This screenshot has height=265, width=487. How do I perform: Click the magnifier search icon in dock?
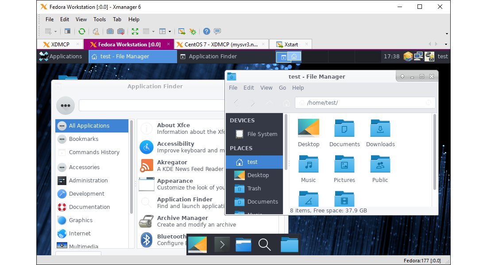(264, 244)
